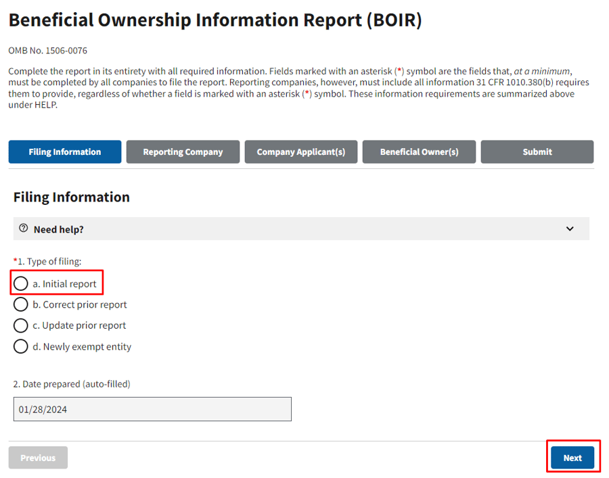Image resolution: width=609 pixels, height=478 pixels.
Task: Click the chevron on the Need help bar
Action: point(570,229)
